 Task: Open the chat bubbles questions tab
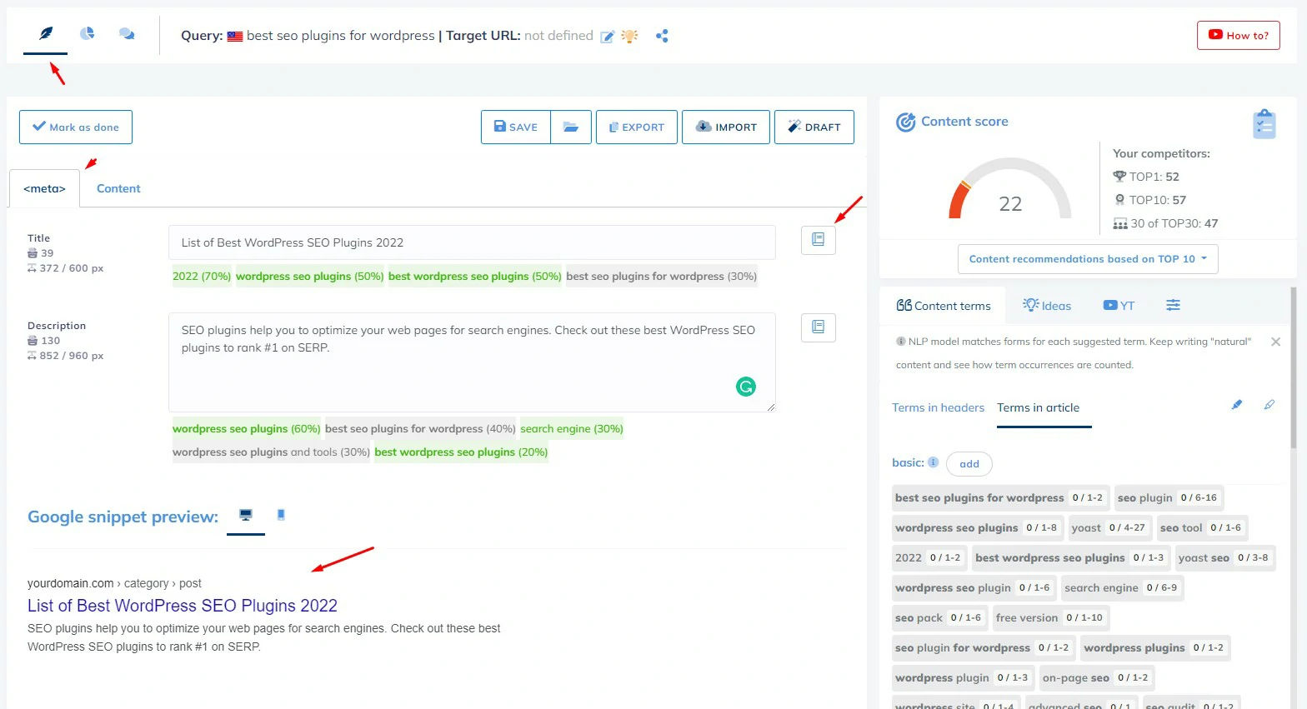127,34
